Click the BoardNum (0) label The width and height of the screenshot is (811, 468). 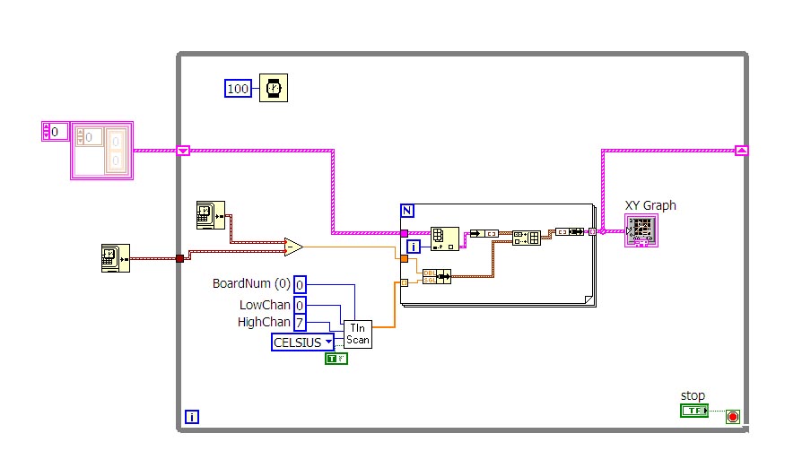click(x=251, y=283)
